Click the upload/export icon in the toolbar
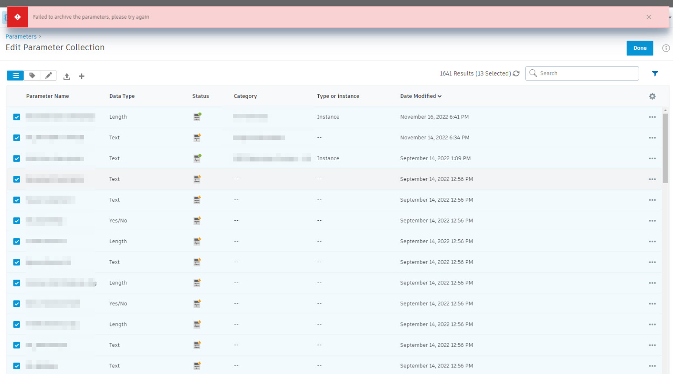The width and height of the screenshot is (673, 374). (67, 76)
